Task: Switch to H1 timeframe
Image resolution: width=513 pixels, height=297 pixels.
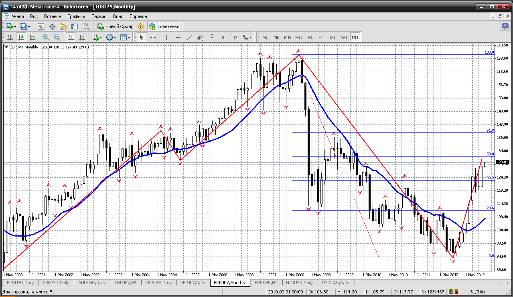Action: [x=310, y=37]
